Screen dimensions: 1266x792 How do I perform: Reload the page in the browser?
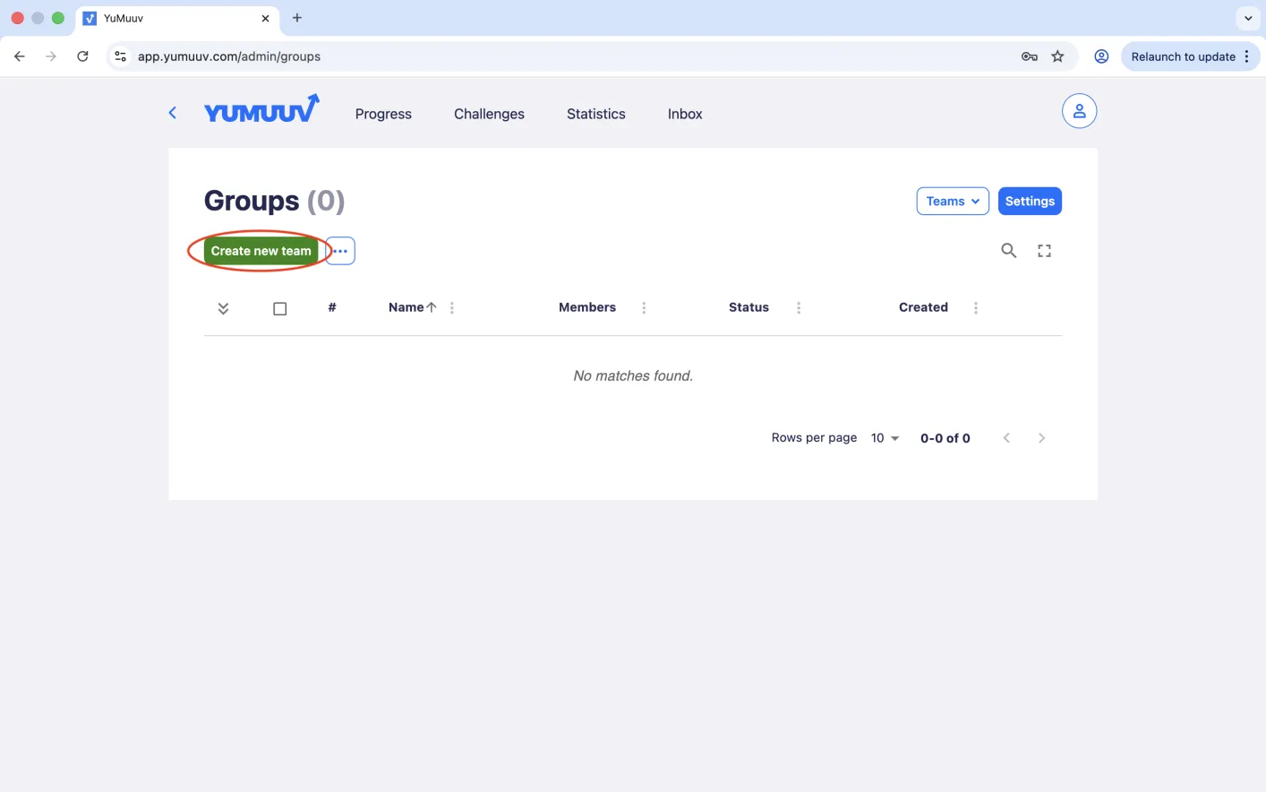pos(82,56)
